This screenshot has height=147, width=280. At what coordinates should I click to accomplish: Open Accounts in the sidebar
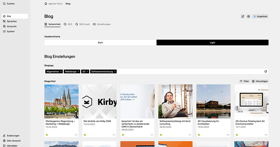[x=10, y=26]
